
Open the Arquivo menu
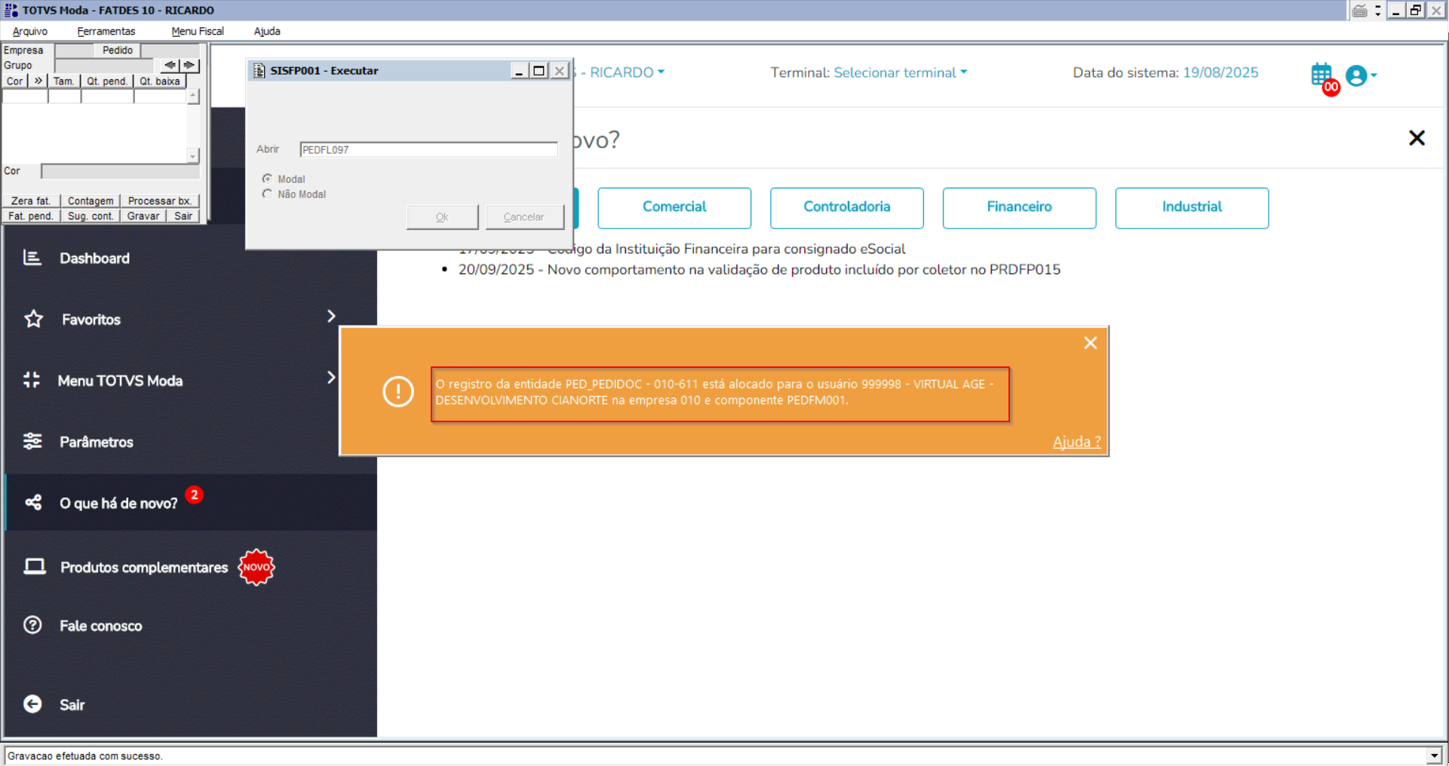[30, 31]
